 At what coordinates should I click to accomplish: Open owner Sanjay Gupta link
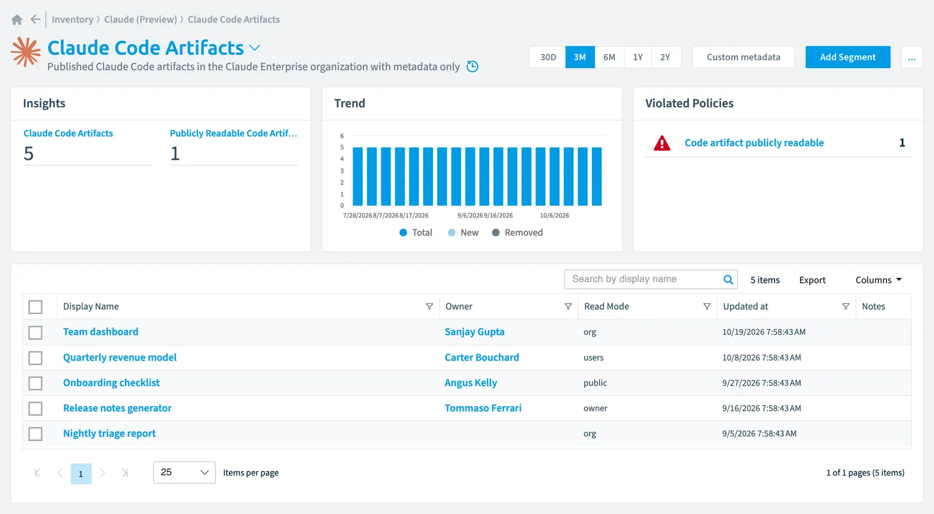tap(475, 332)
